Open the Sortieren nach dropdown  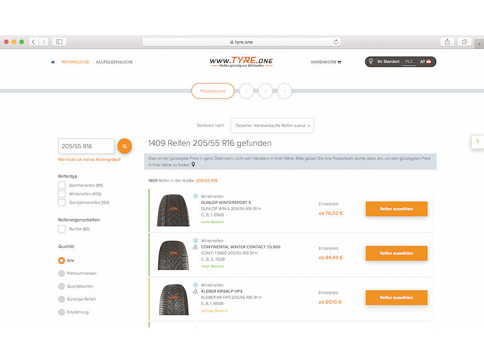(x=272, y=126)
